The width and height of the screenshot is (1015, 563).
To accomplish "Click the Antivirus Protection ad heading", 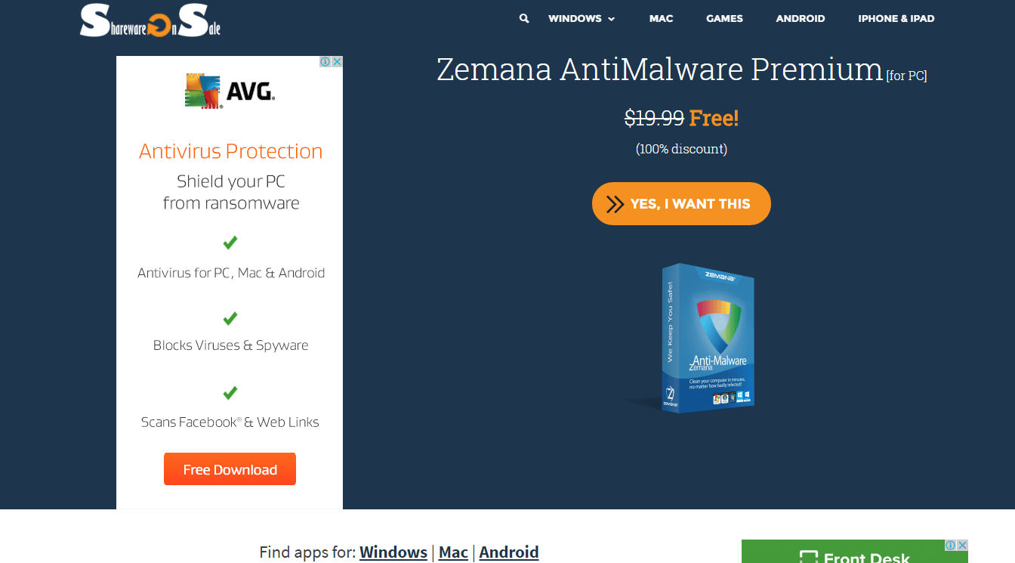I will [x=230, y=151].
